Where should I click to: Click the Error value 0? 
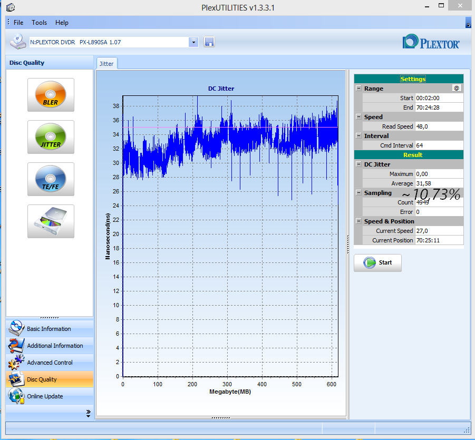point(439,212)
